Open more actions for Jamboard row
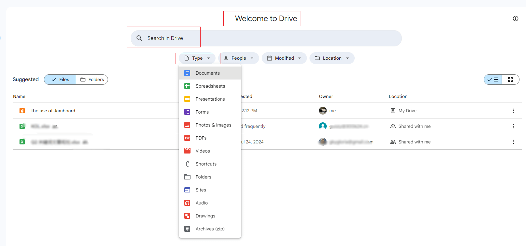The image size is (526, 246). click(x=513, y=111)
